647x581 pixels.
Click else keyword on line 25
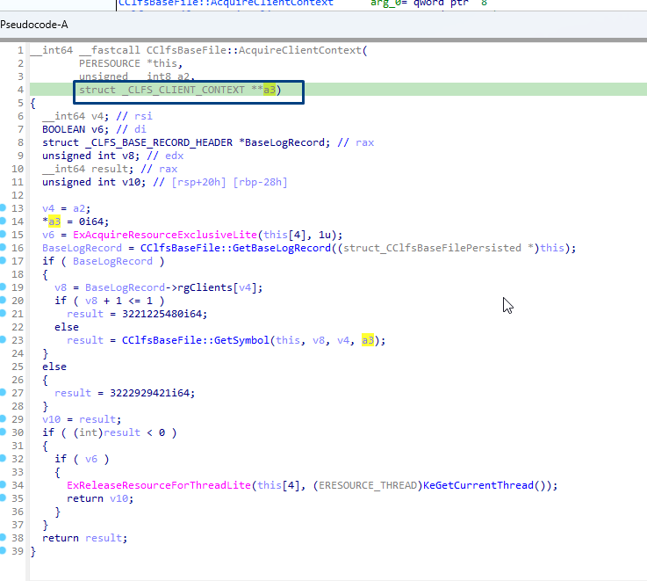(x=54, y=367)
